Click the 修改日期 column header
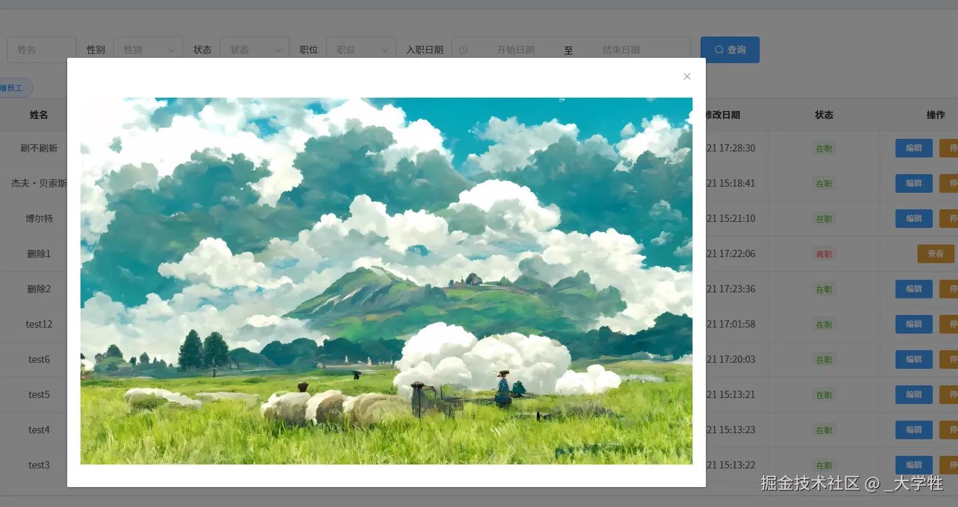The width and height of the screenshot is (958, 507). tap(723, 115)
